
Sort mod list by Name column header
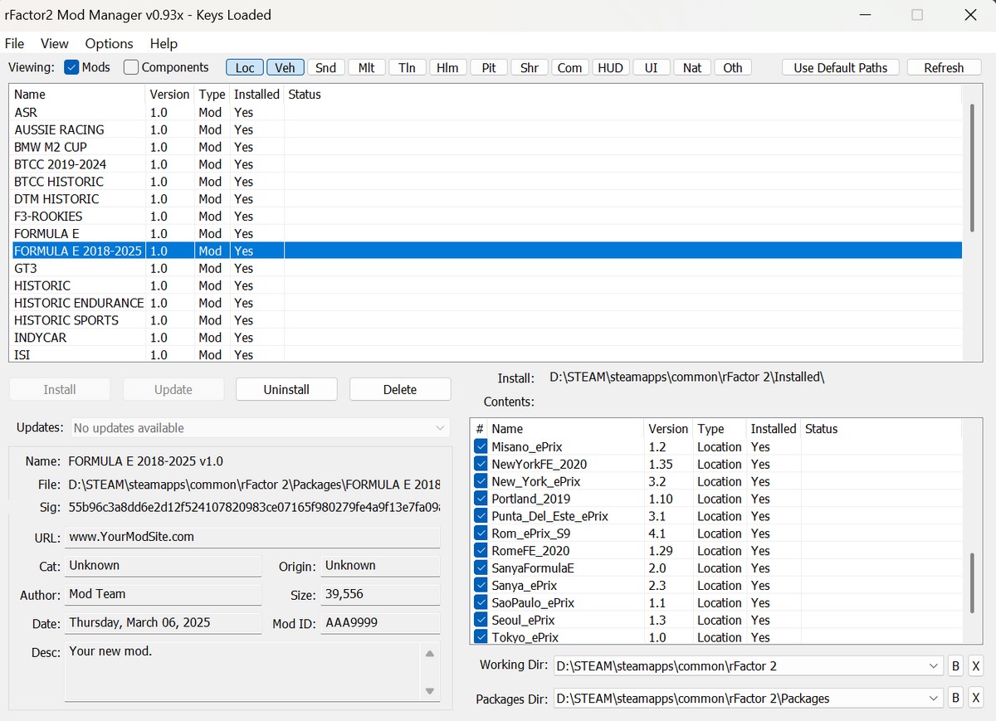point(78,95)
